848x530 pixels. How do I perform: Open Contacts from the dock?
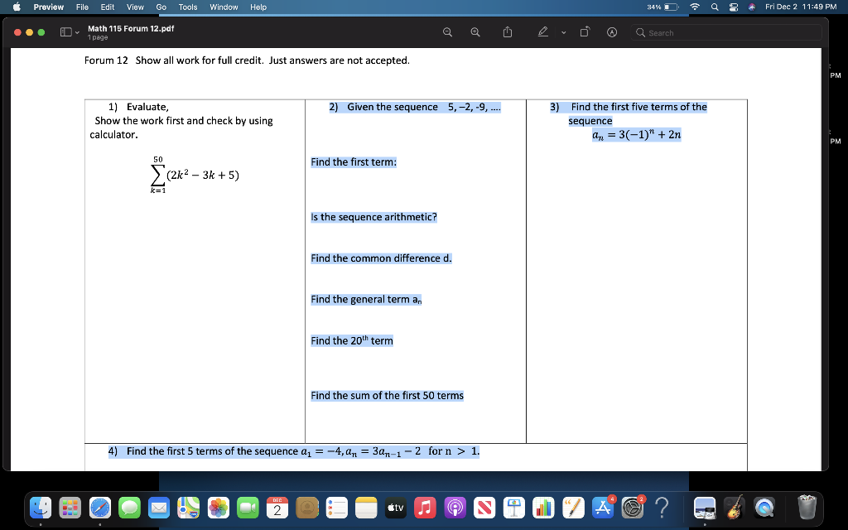pyautogui.click(x=307, y=508)
